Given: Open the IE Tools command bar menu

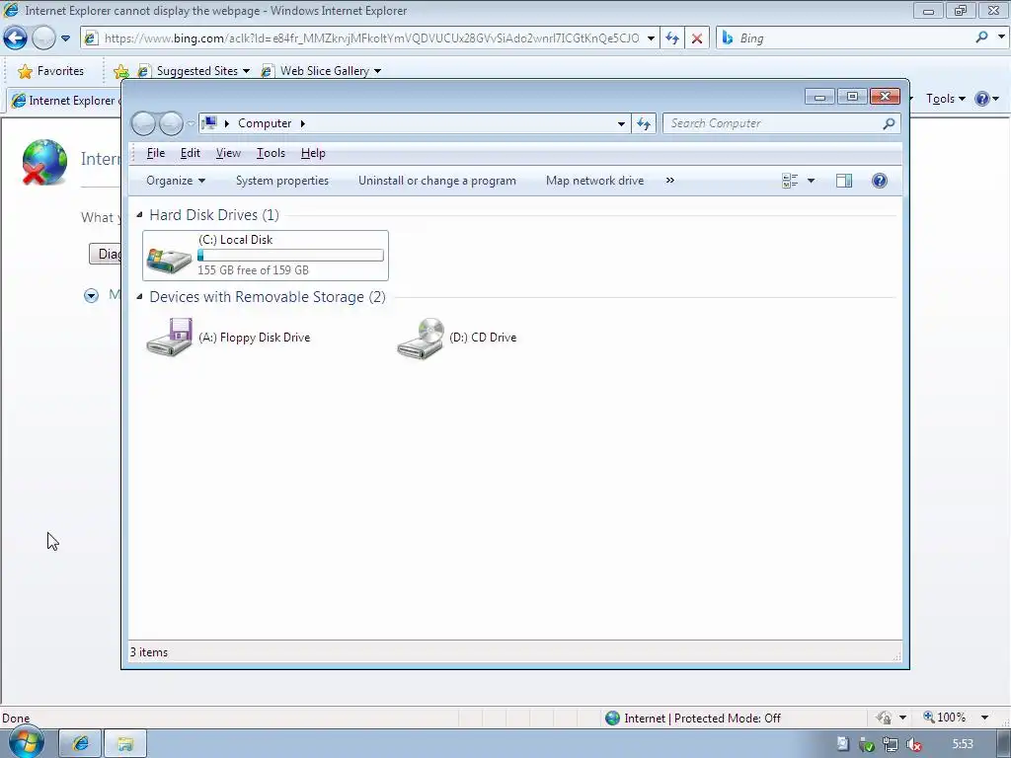Looking at the screenshot, I should 945,99.
